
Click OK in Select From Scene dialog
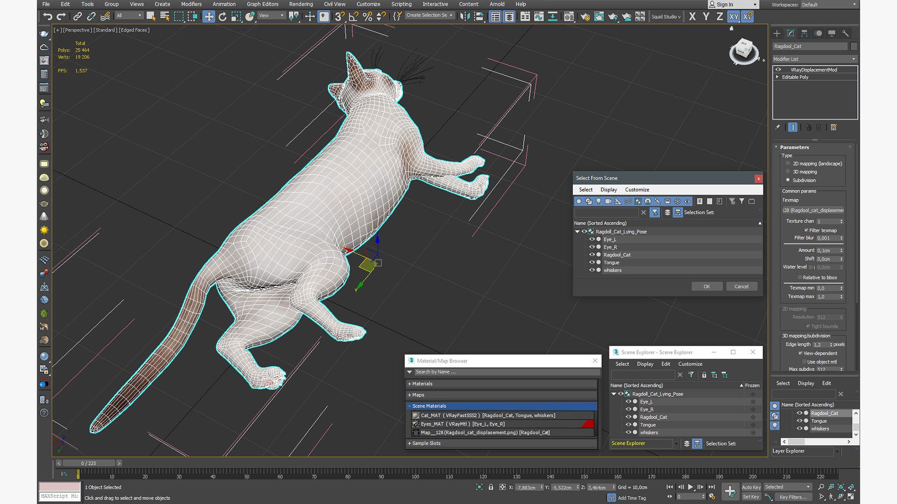coord(707,287)
